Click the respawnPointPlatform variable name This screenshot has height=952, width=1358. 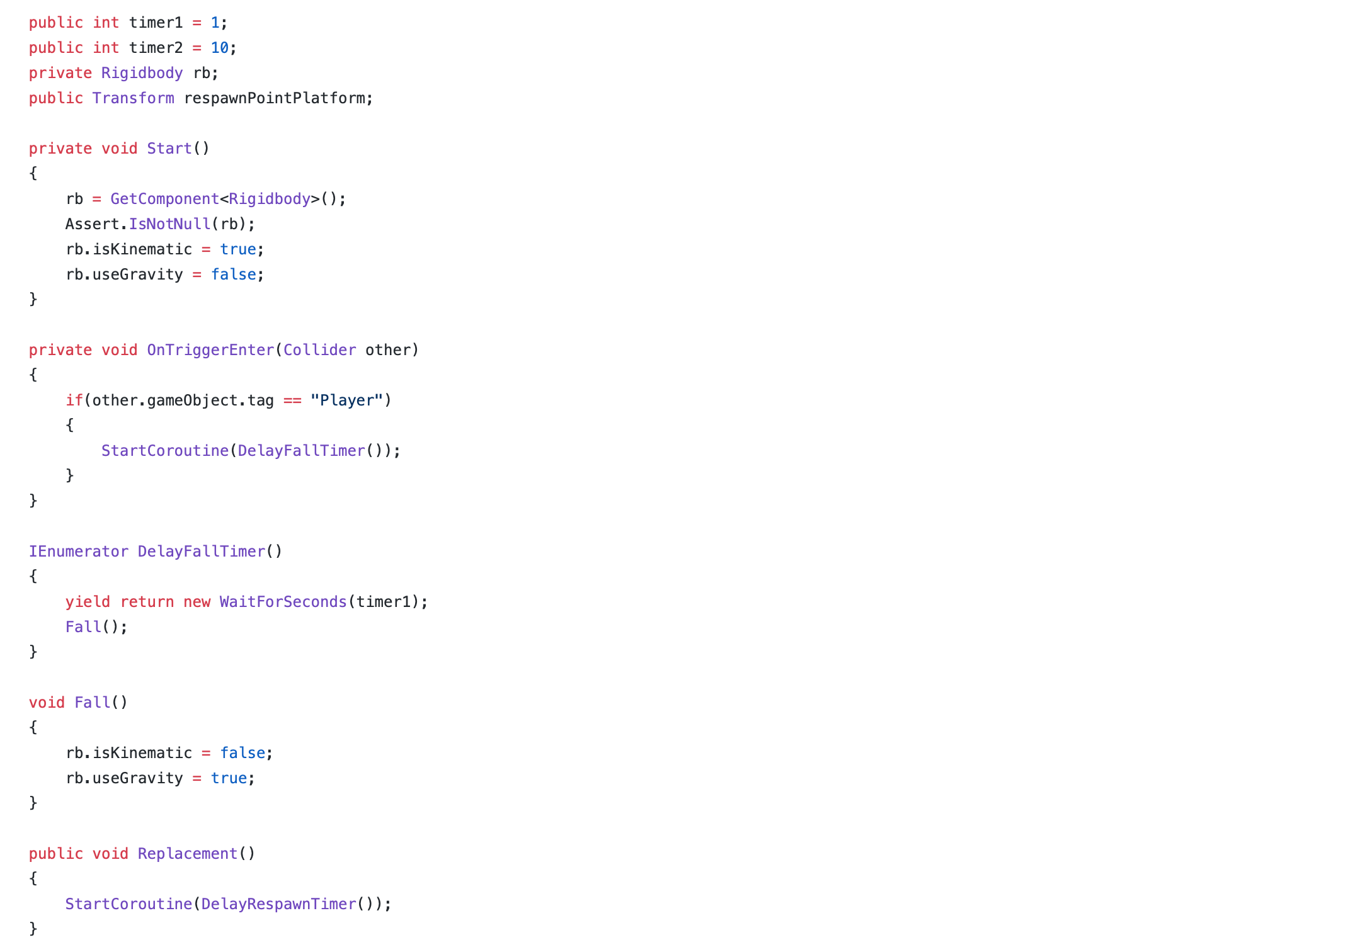pyautogui.click(x=274, y=98)
